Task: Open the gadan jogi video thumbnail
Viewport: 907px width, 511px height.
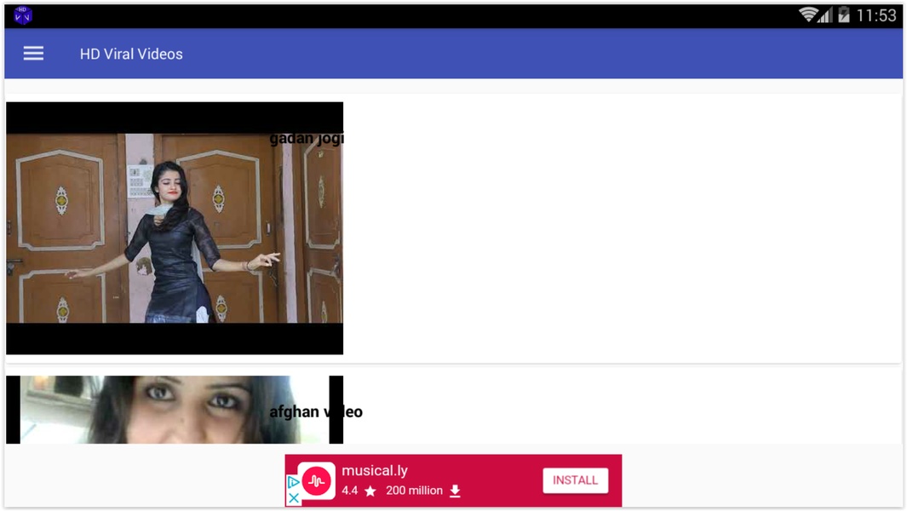Action: pyautogui.click(x=175, y=228)
